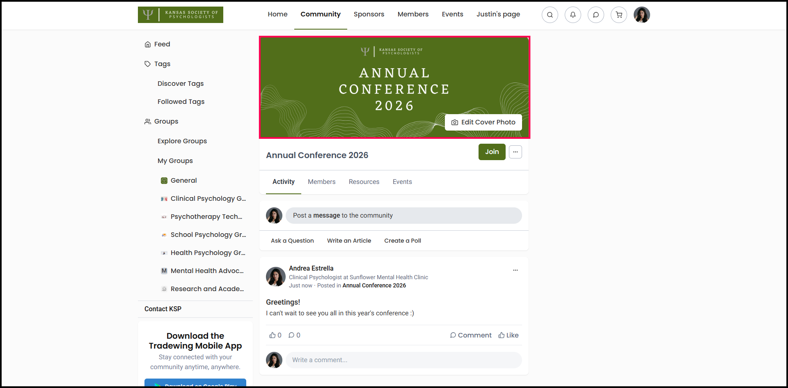The height and width of the screenshot is (388, 788).
Task: Open notifications bell icon
Action: [573, 15]
